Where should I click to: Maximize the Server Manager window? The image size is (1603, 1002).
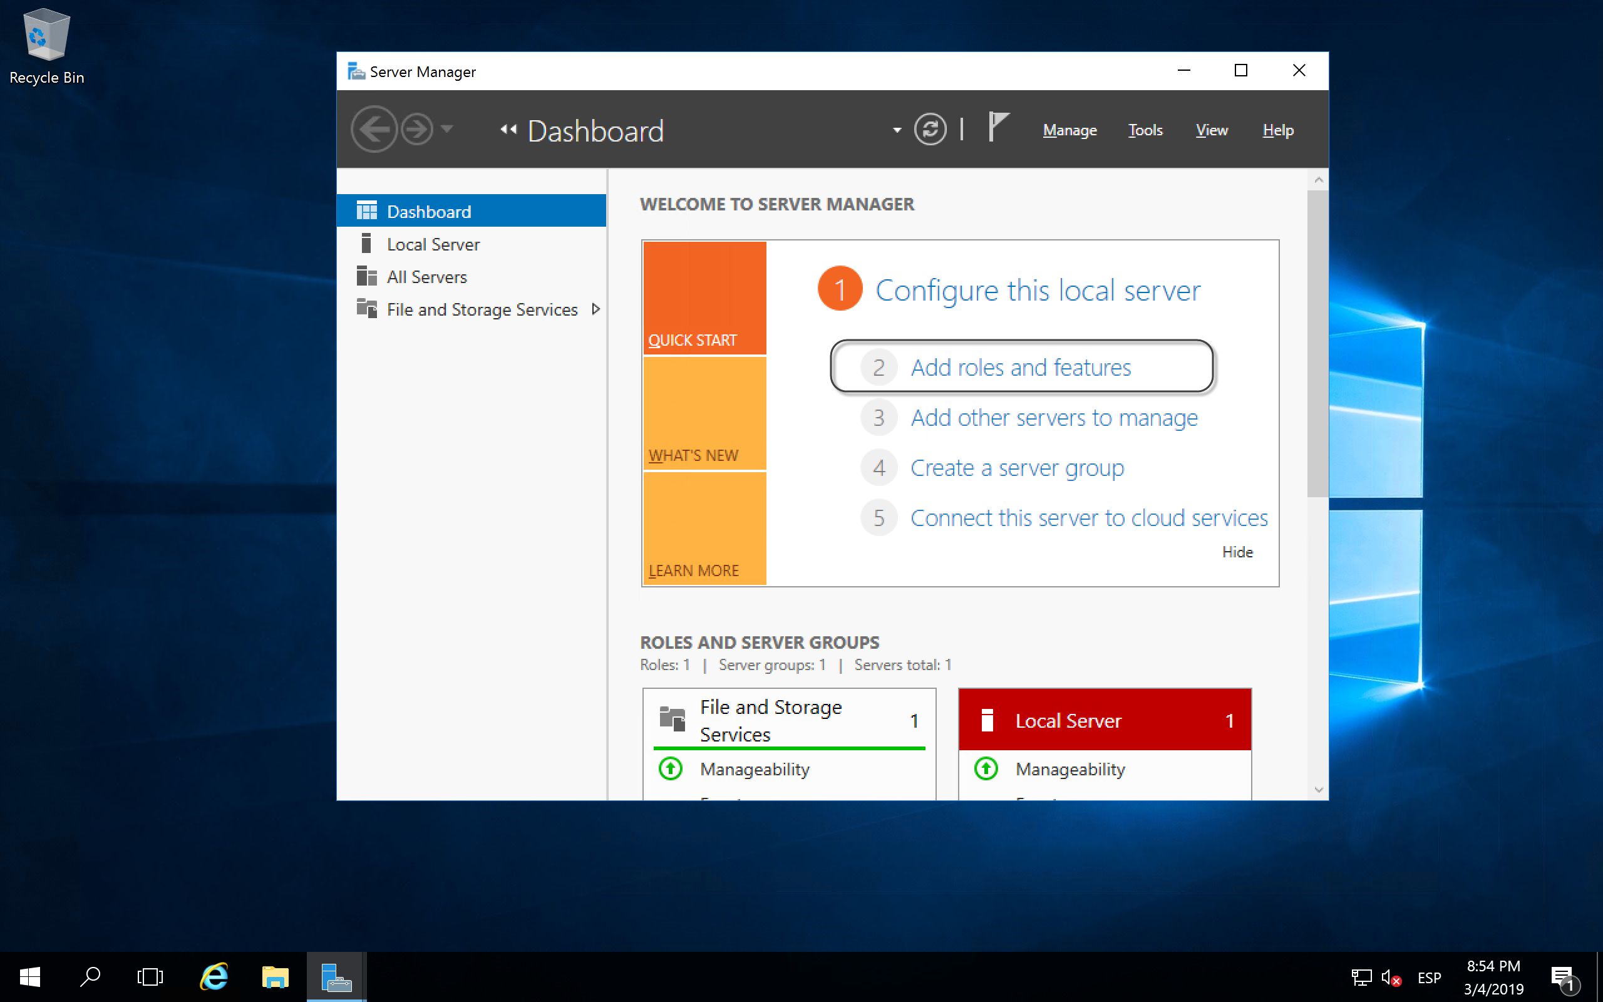tap(1241, 70)
